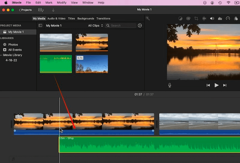Open the browser clip settings gear
Viewport: 240px width, 163px height.
140,26
